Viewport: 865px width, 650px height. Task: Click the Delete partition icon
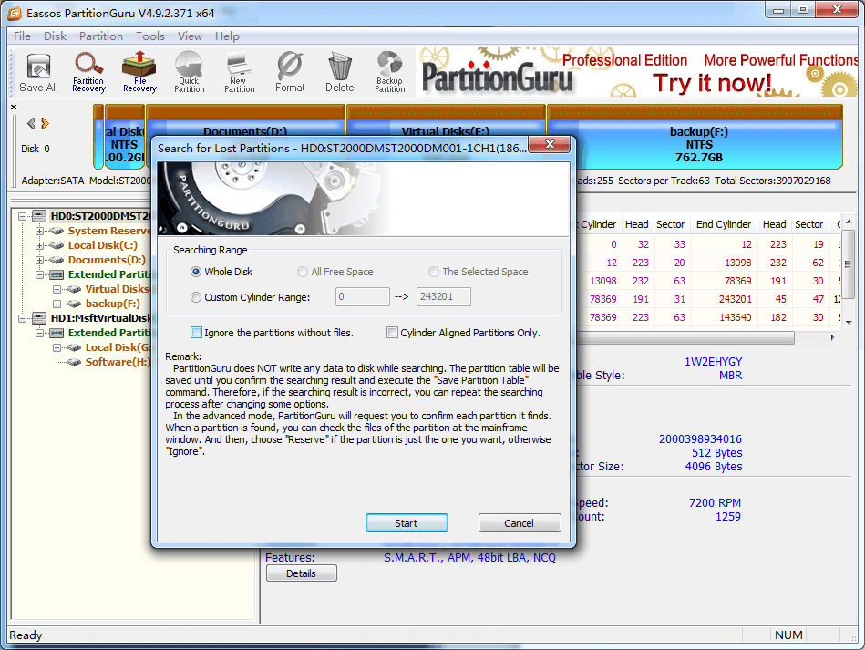pyautogui.click(x=340, y=72)
